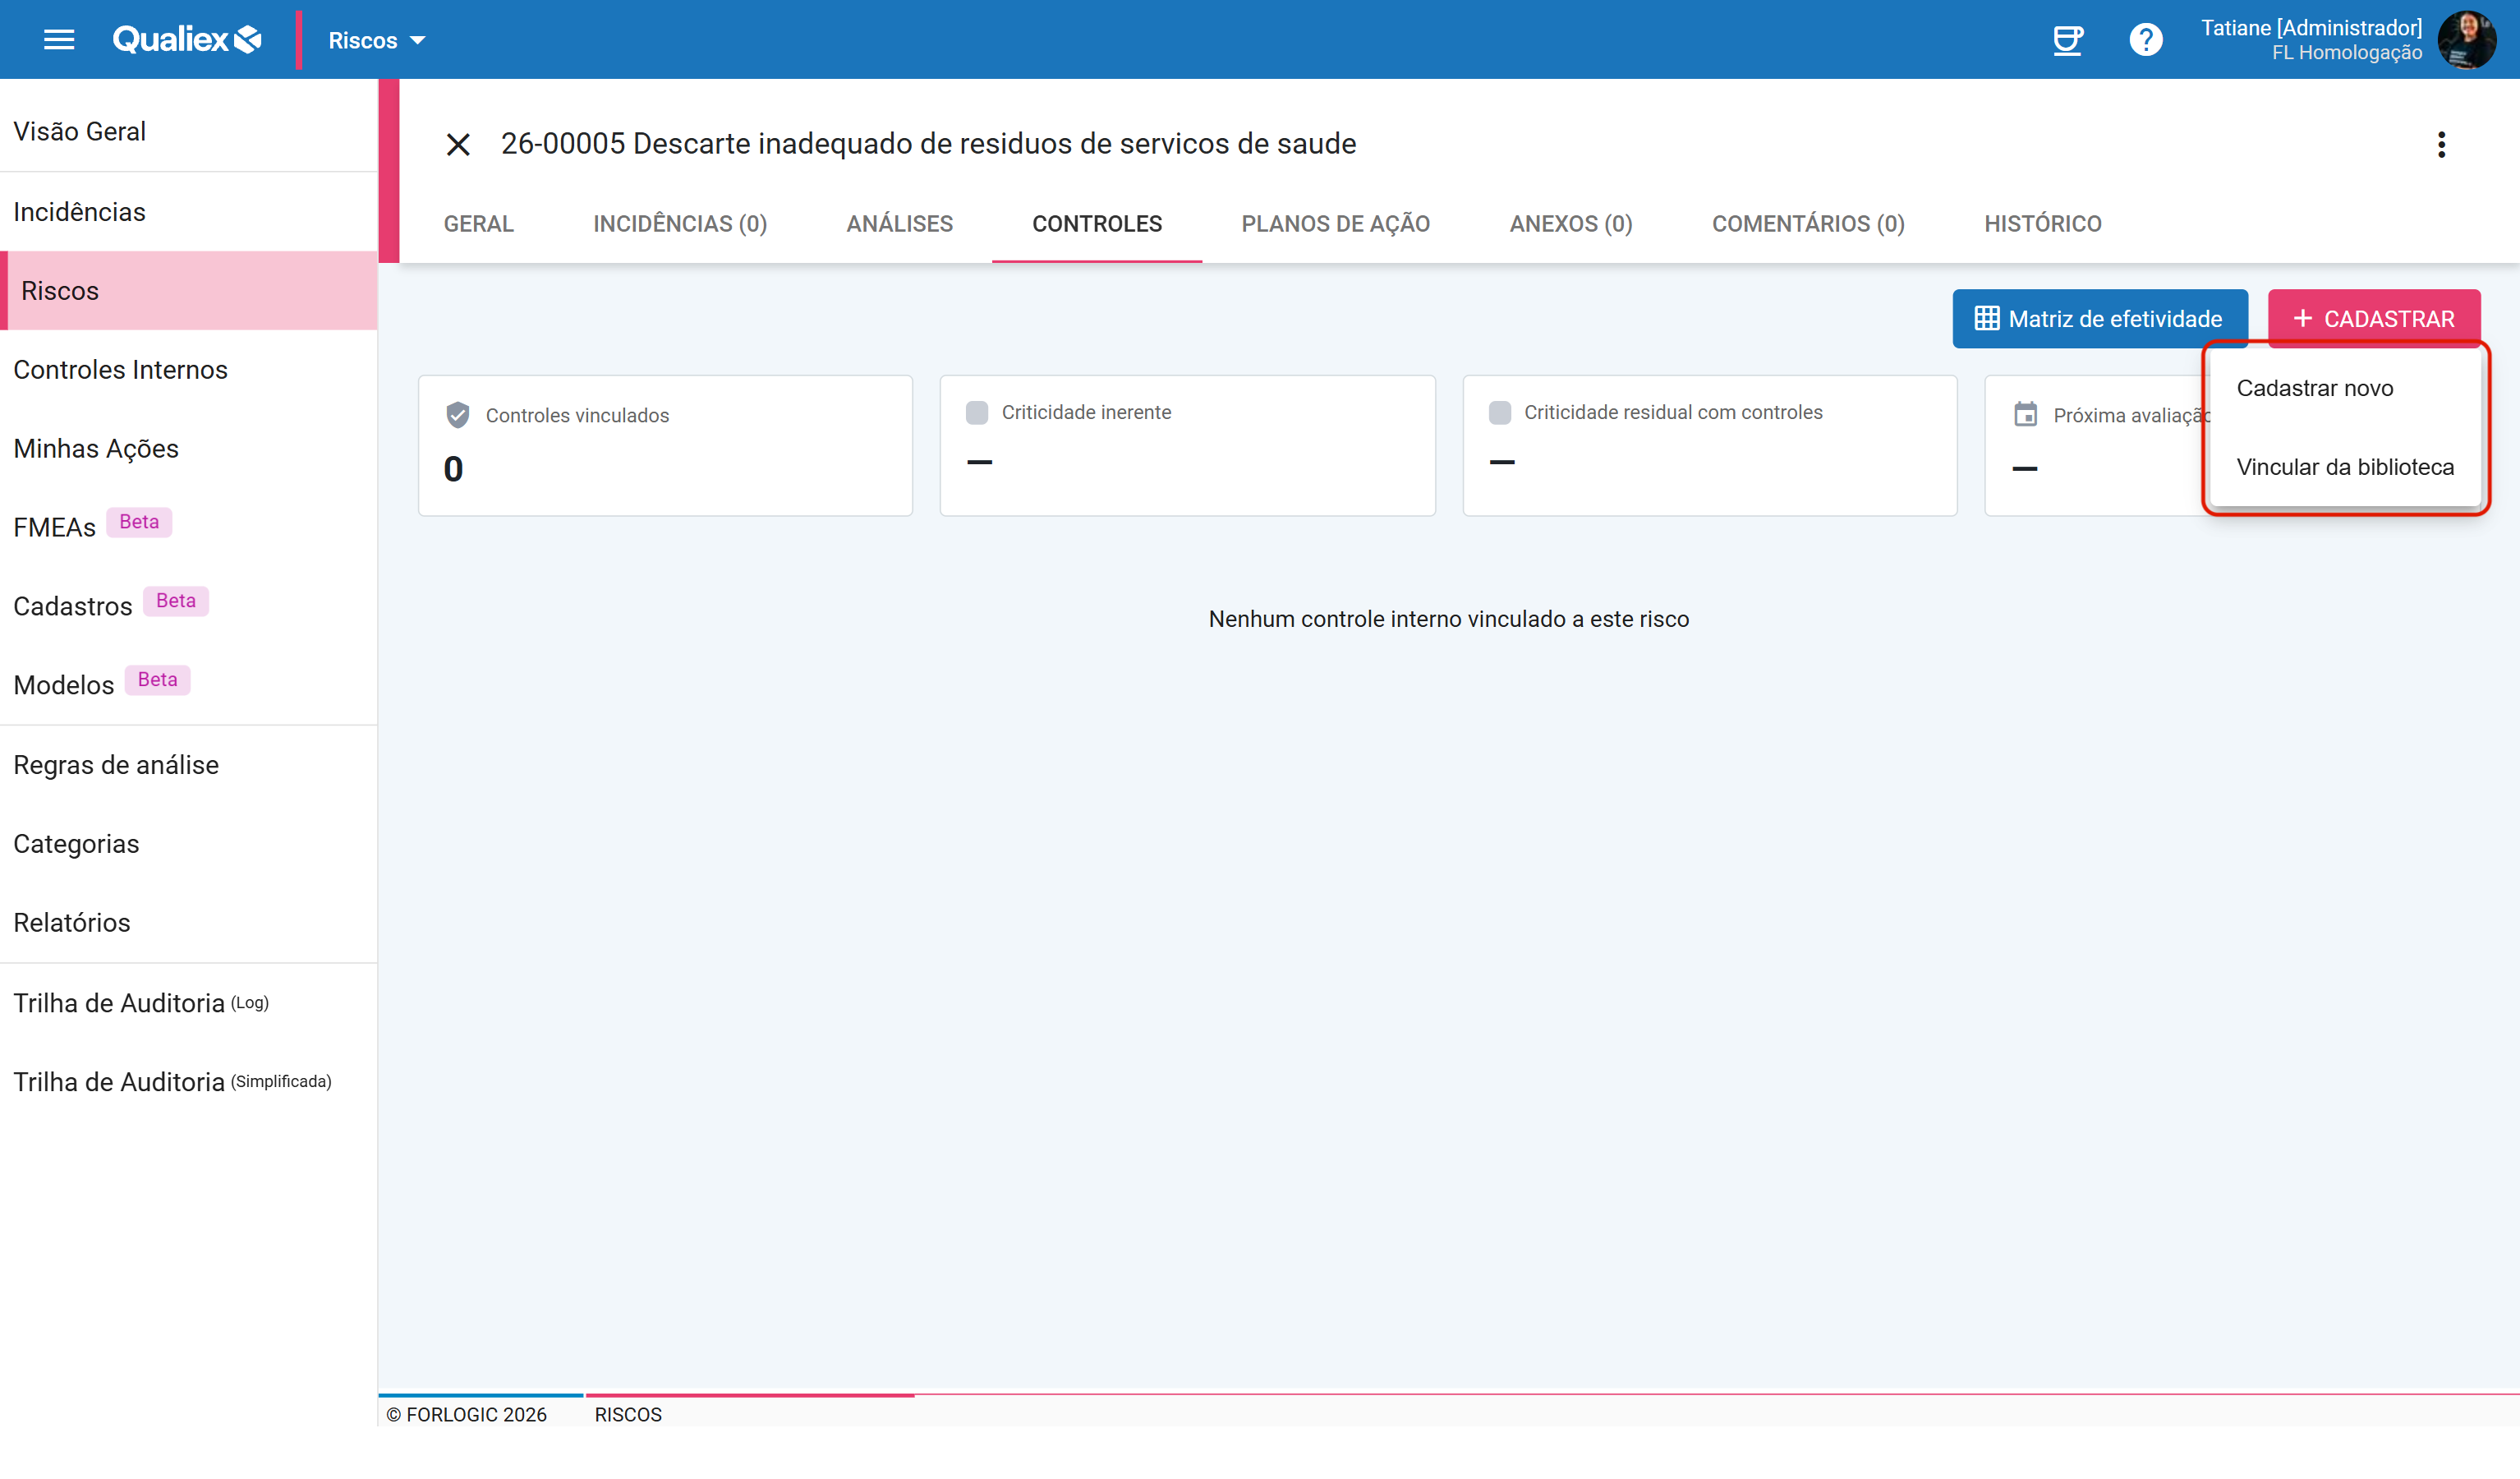Open Controles Internos in sidebar
This screenshot has height=1479, width=2520.
(x=189, y=371)
